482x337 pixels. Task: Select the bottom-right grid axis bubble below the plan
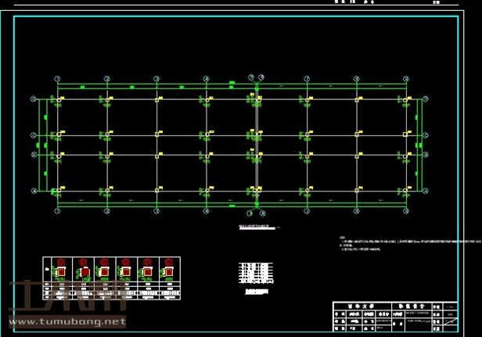[406, 210]
